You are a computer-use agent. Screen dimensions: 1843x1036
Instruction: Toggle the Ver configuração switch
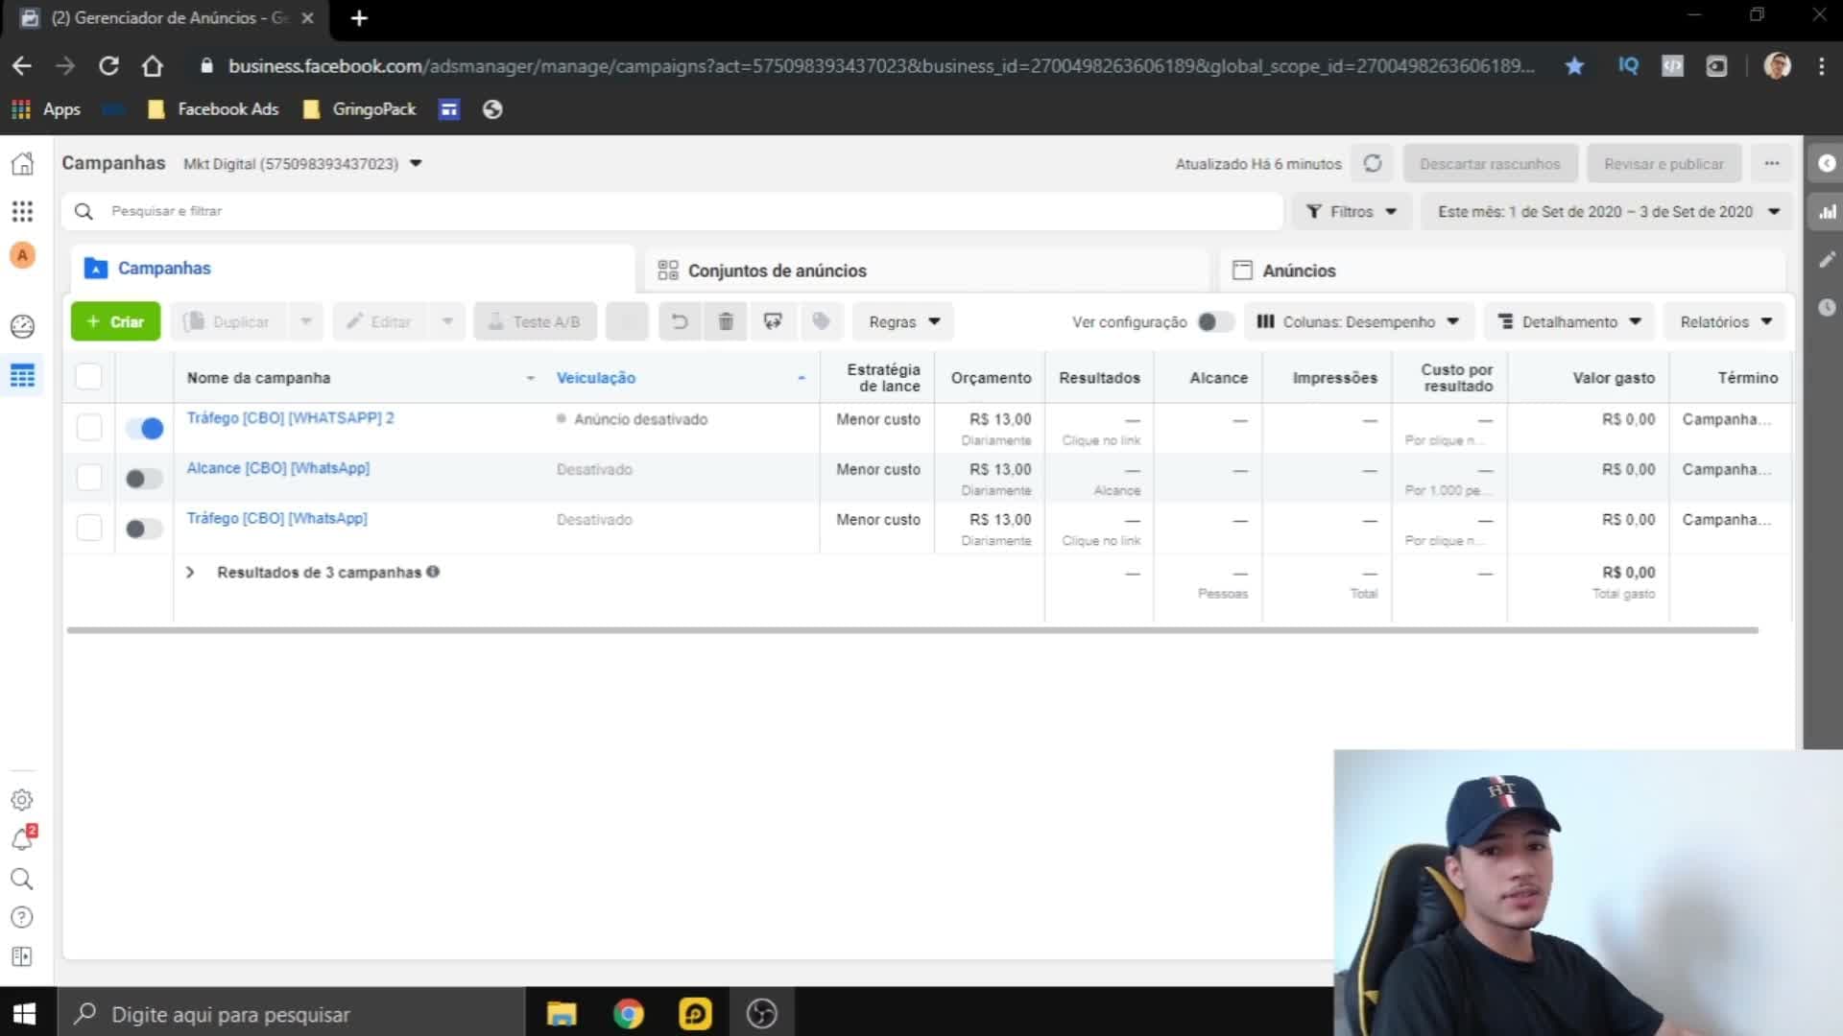1215,322
